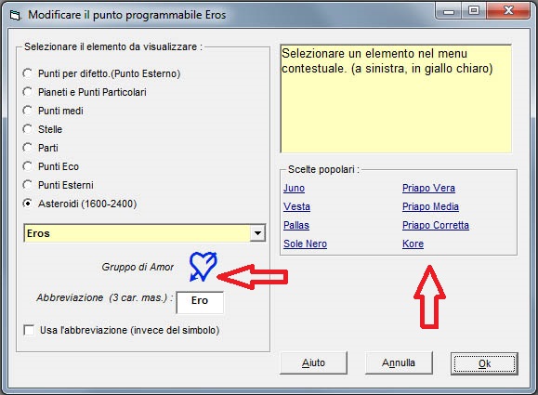This screenshot has height=395, width=538.
Task: Select the Parti radio button
Action: [x=28, y=148]
